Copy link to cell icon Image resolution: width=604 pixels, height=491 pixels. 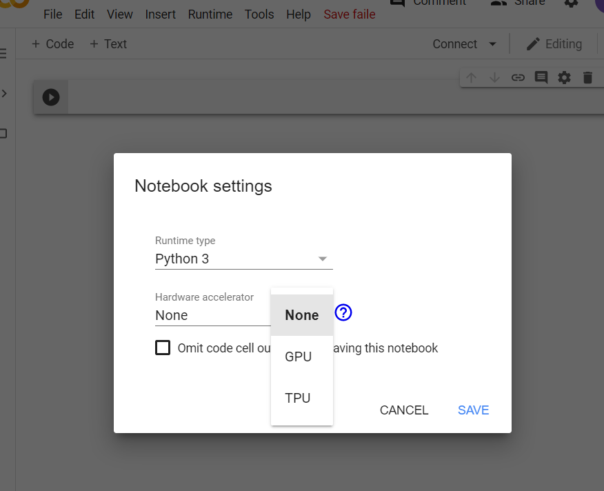(518, 78)
